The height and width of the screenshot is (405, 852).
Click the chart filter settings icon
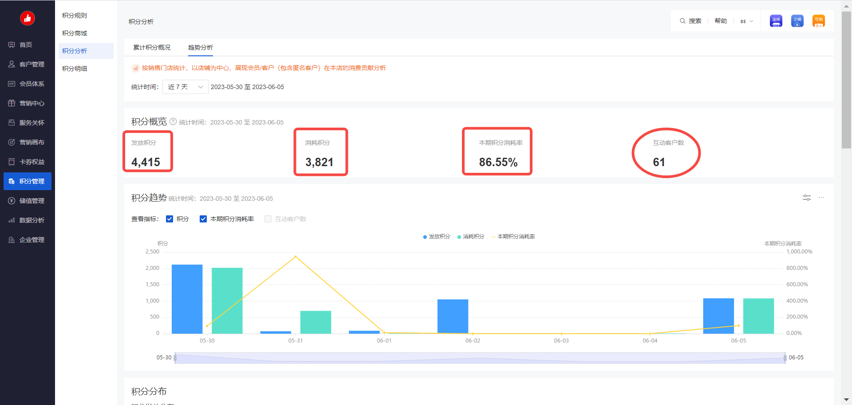pyautogui.click(x=806, y=198)
